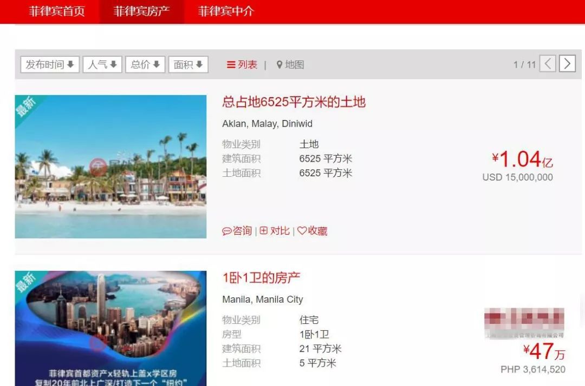Switch to the 菲律宾首页 tab

(57, 11)
